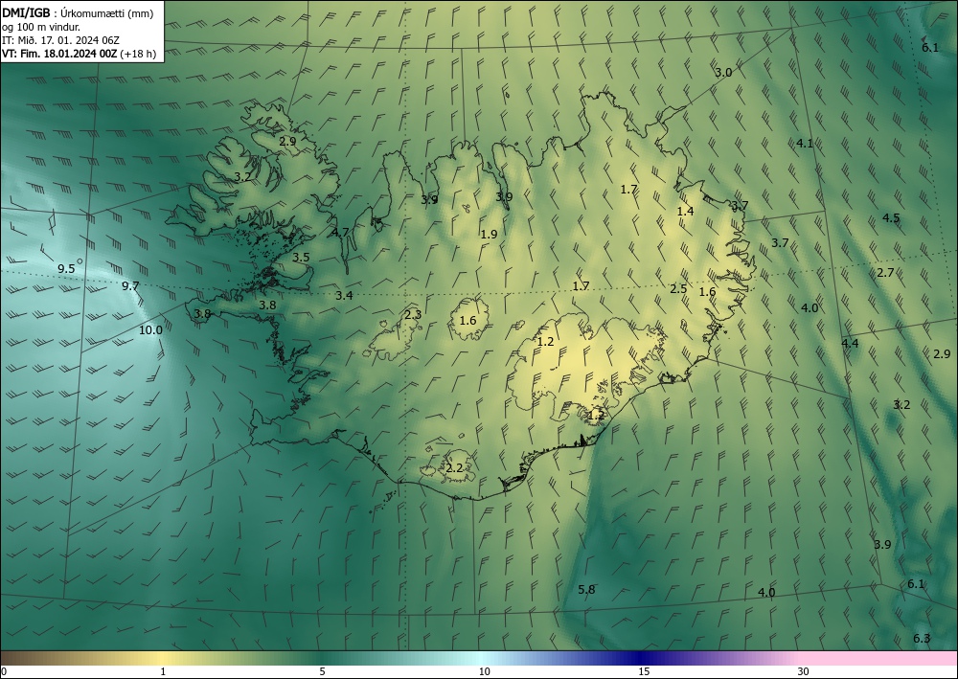Click the 5.8 value over the ocean
This screenshot has height=679, width=958.
click(x=586, y=589)
